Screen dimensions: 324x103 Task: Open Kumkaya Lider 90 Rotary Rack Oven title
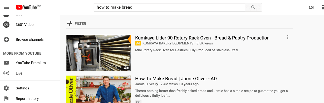tap(202, 38)
